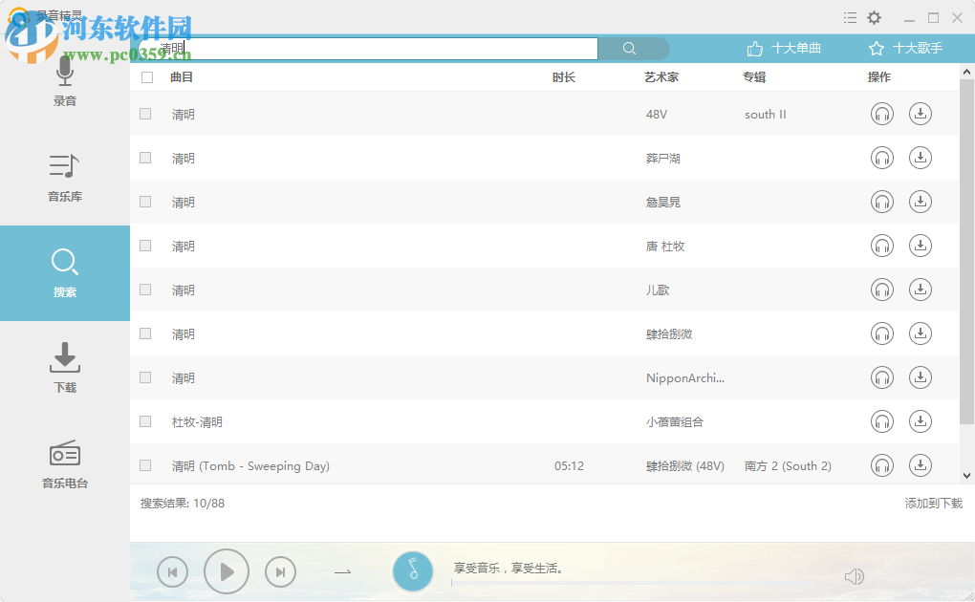The width and height of the screenshot is (975, 602).
Task: Open the 下载 downloads section
Action: coord(64,368)
